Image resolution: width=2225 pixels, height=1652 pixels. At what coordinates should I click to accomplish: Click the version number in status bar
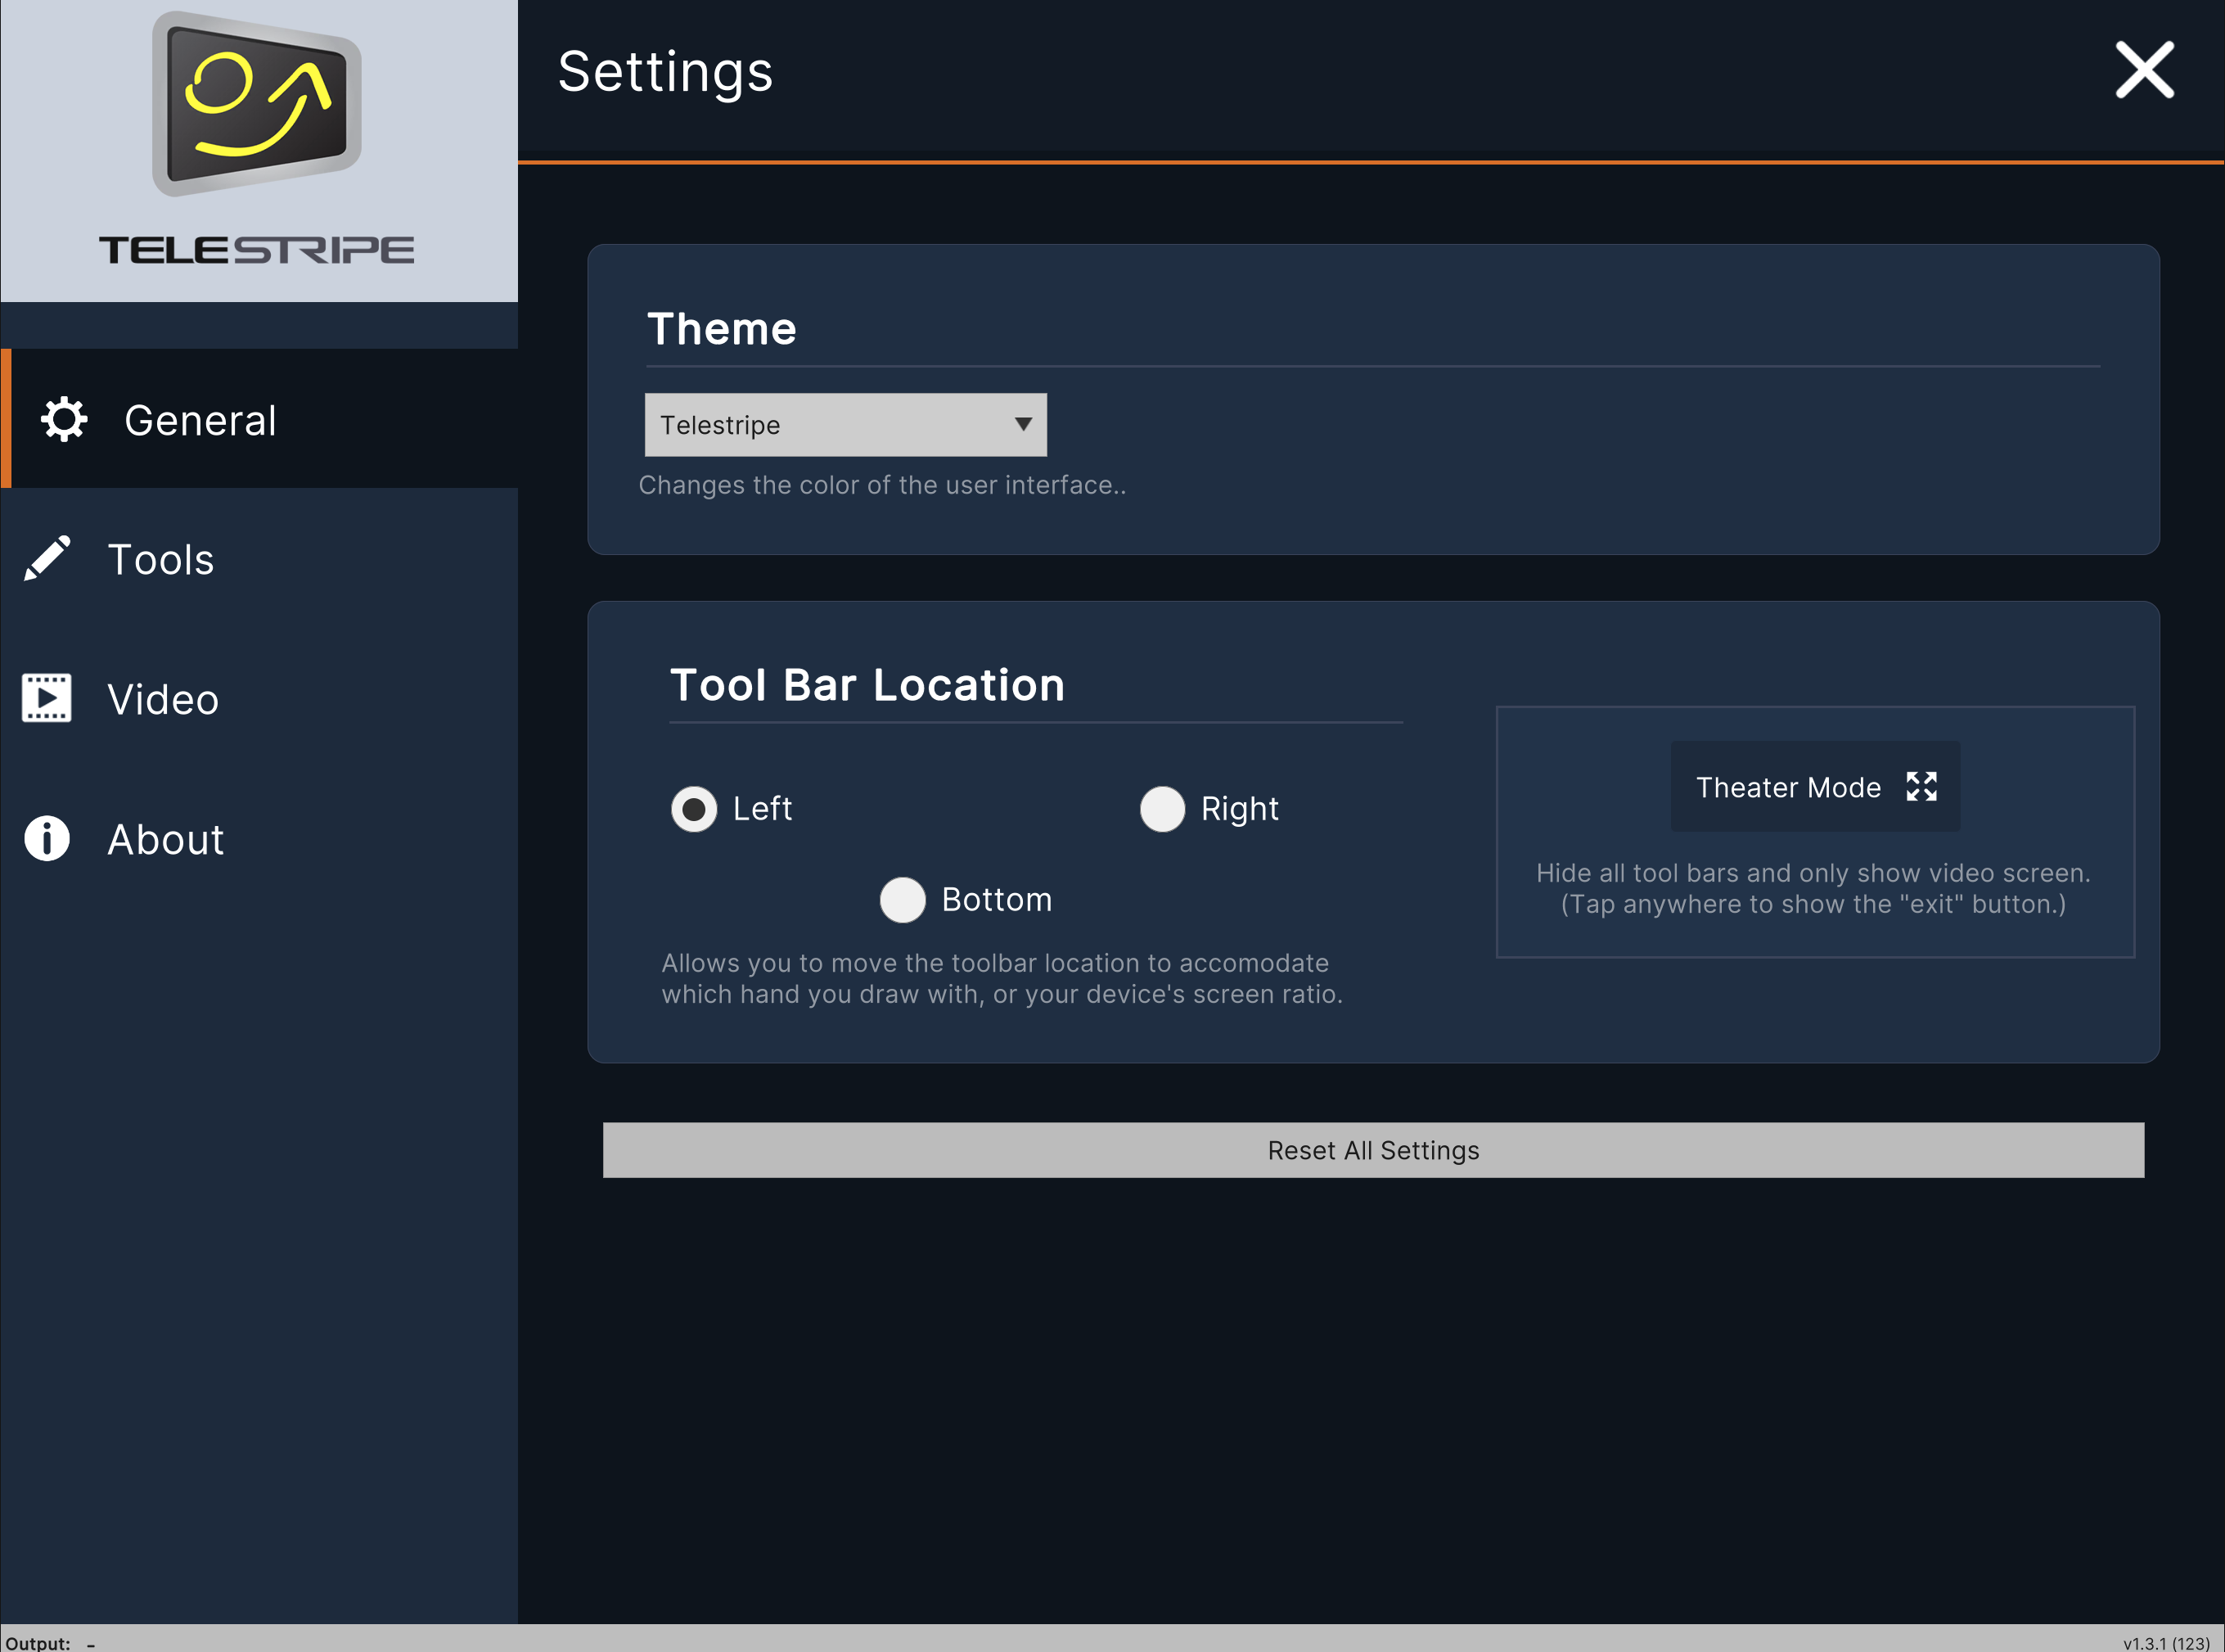click(x=2166, y=1643)
